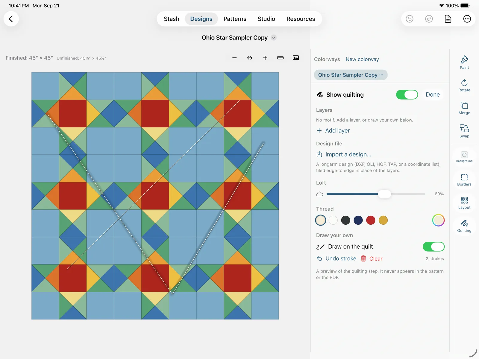The height and width of the screenshot is (359, 479).
Task: Click Import a design...
Action: coord(344,154)
